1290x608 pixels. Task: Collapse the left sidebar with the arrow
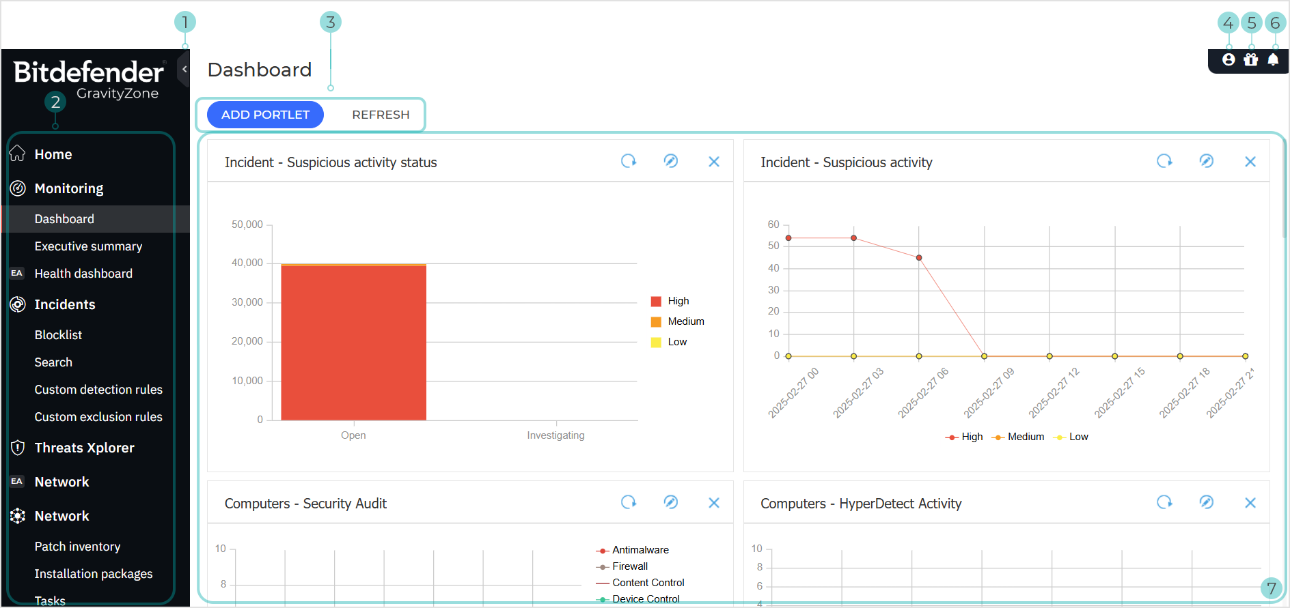[184, 69]
